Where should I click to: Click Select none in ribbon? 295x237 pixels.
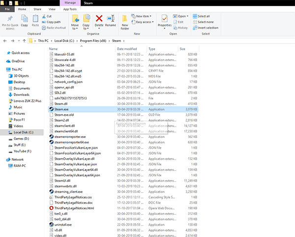click(x=203, y=22)
